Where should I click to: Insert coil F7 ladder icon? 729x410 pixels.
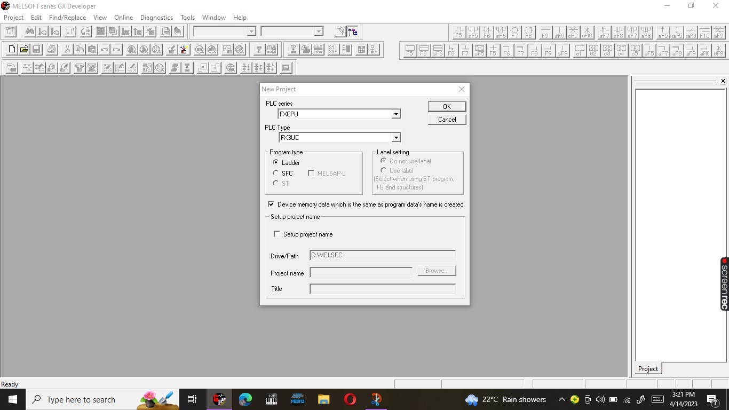tap(514, 32)
